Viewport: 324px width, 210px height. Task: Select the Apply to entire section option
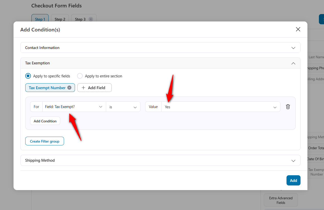pyautogui.click(x=80, y=76)
